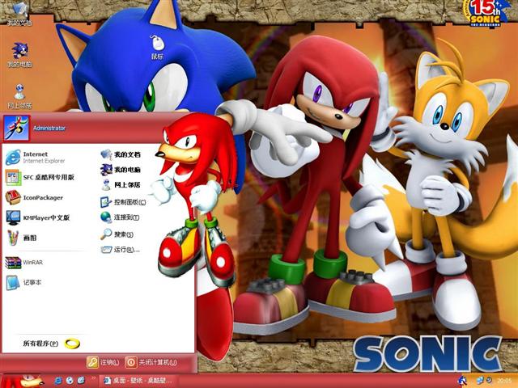Click the Sonic icon in system tray

pos(462,381)
